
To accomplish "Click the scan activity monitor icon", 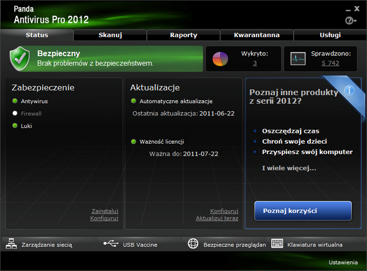I will point(298,58).
